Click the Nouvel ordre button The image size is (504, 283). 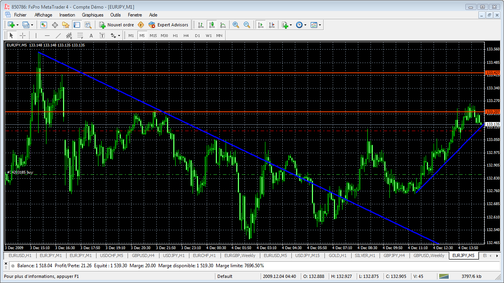click(x=116, y=25)
